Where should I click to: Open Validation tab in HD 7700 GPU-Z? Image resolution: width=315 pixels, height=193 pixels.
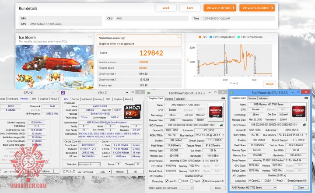(263, 98)
